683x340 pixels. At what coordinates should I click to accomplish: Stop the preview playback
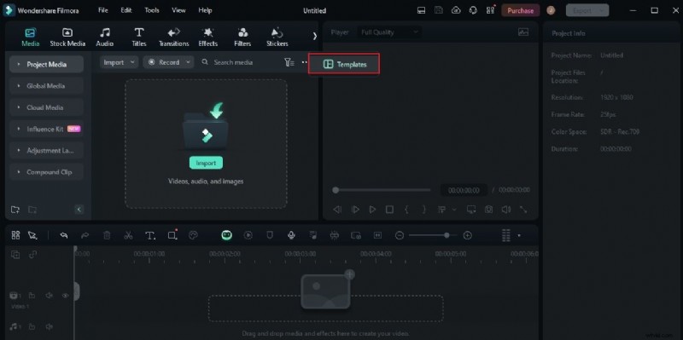point(389,210)
